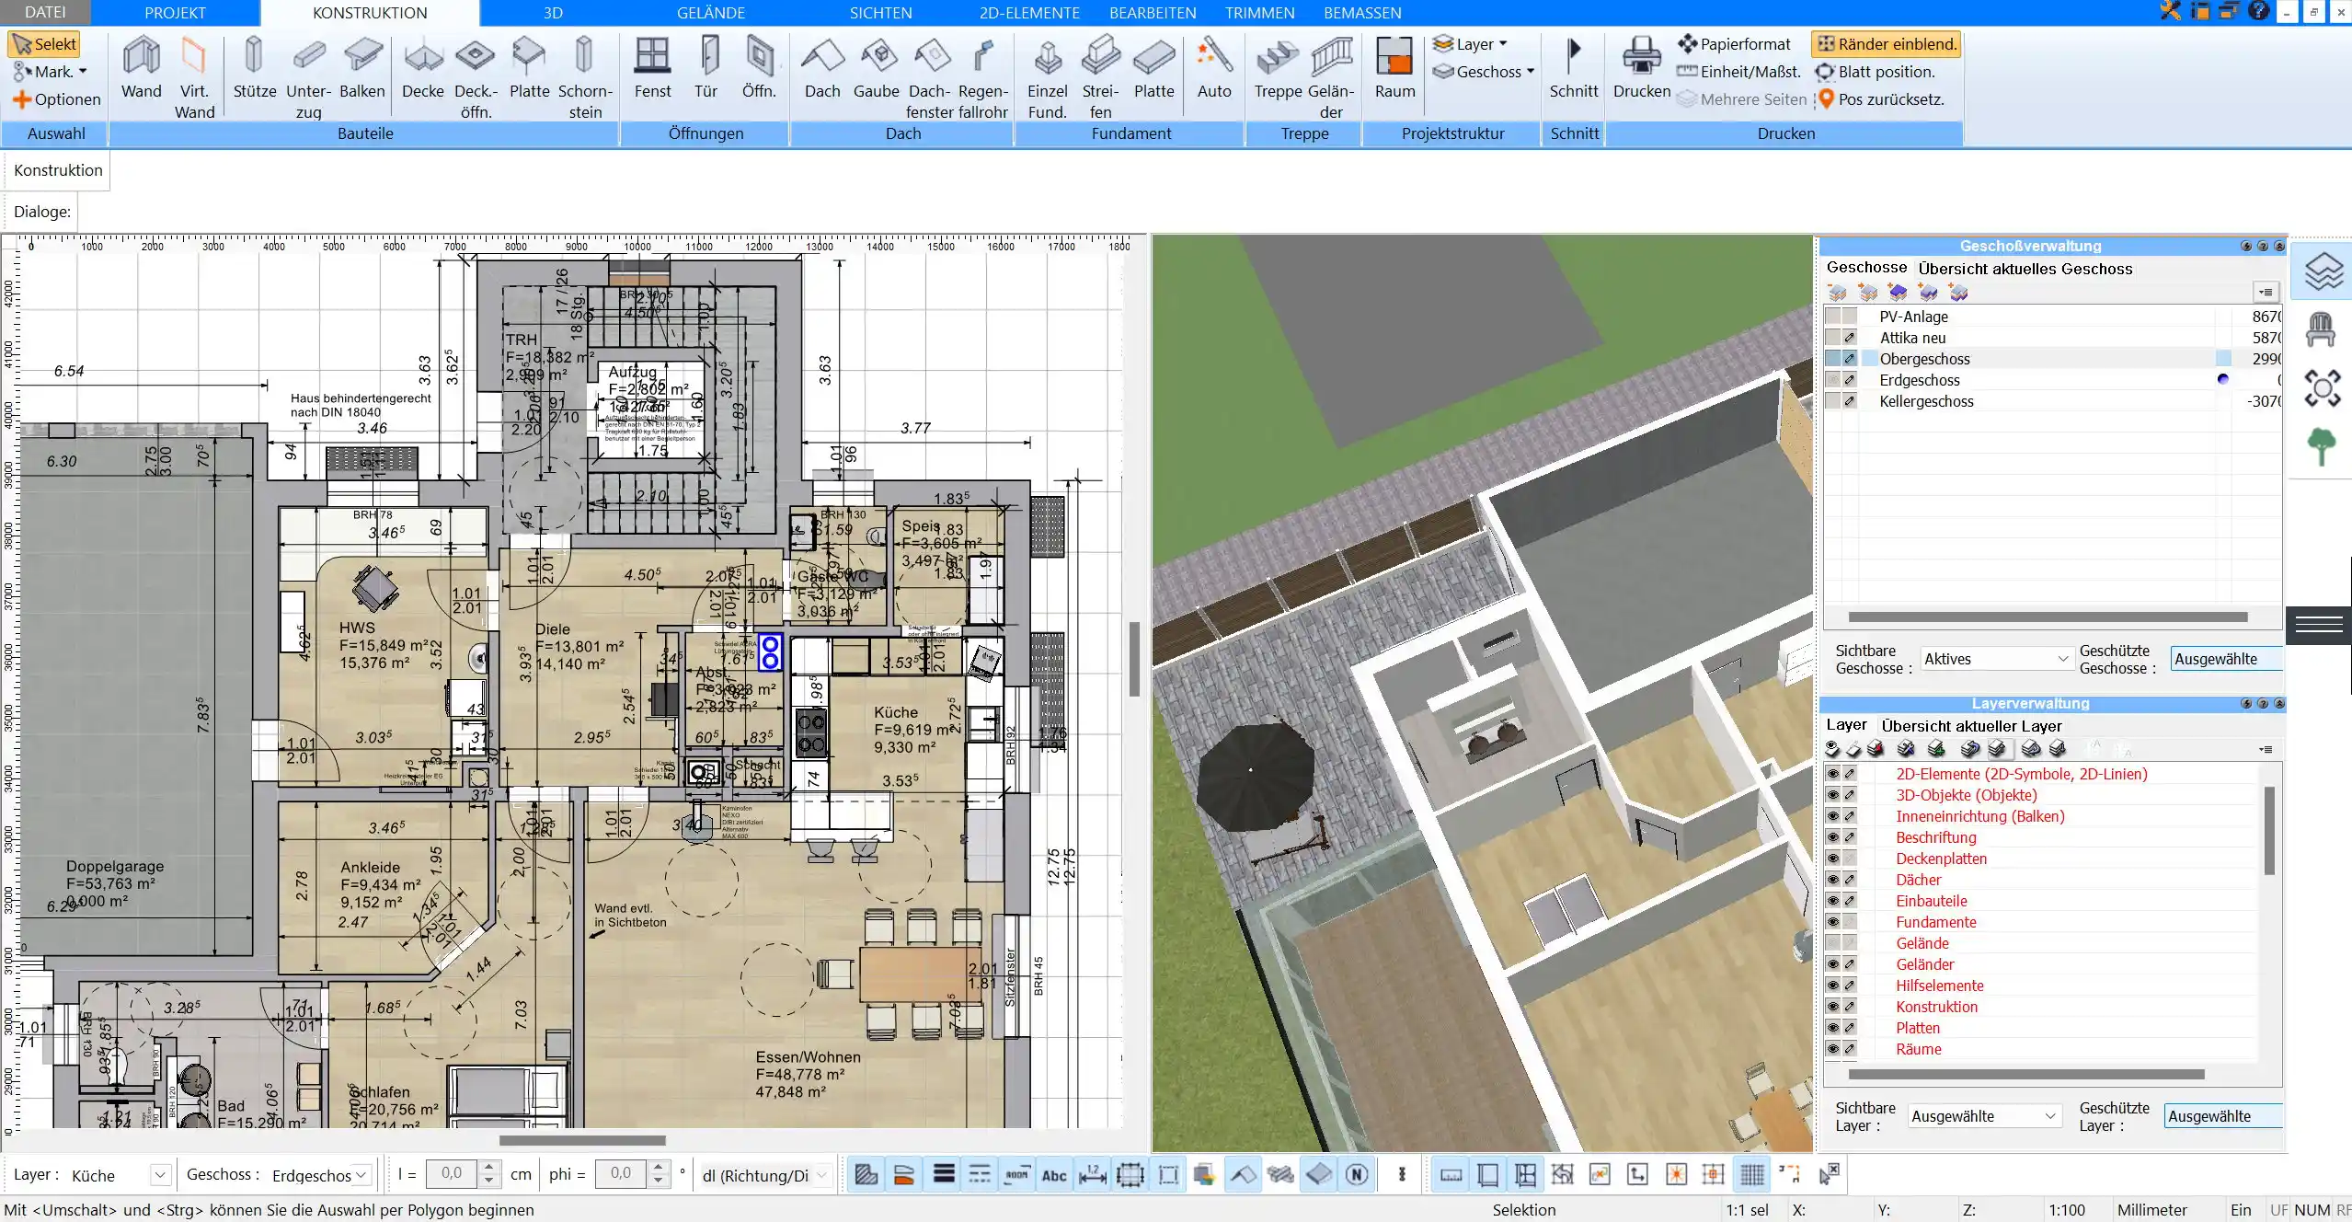This screenshot has width=2352, height=1222.
Task: Toggle eye icon for Beschriftung layer
Action: coord(1833,837)
